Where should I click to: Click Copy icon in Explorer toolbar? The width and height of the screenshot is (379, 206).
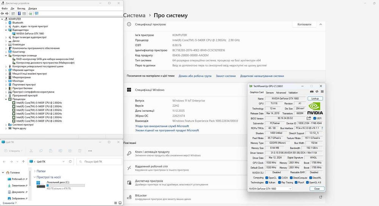pos(41,151)
